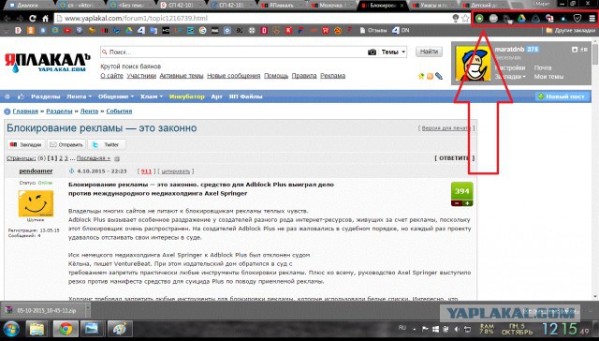Image resolution: width=599 pixels, height=341 pixels.
Task: Open Мои темы in the user panel
Action: coord(548,77)
